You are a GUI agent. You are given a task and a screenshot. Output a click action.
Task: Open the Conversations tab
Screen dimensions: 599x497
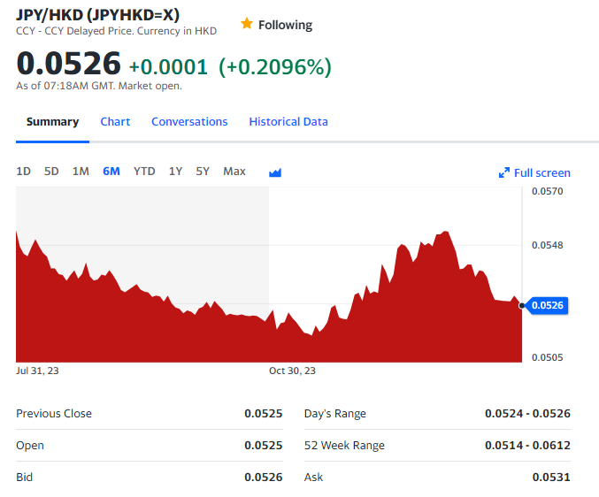pos(189,122)
